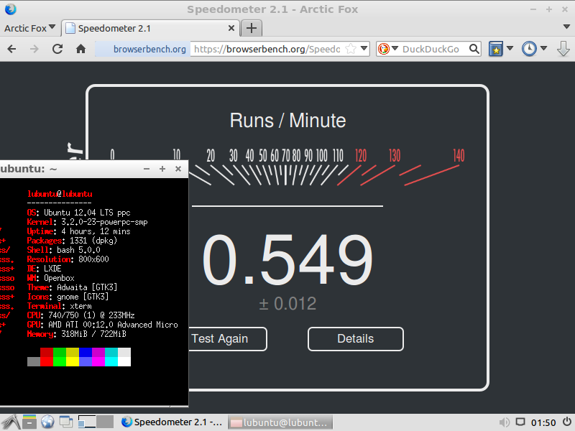The width and height of the screenshot is (575, 431).
Task: Expand the History button dropdown arrow
Action: (544, 48)
